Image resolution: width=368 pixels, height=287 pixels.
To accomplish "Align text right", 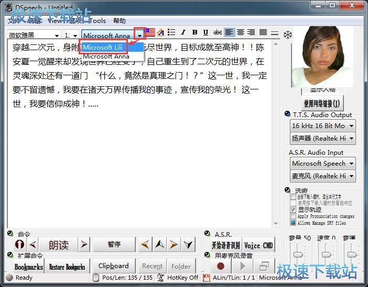I will (251, 32).
